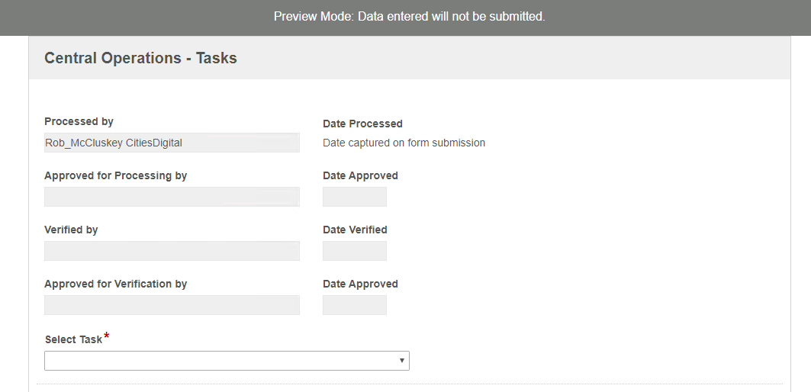The image size is (811, 392).
Task: Click the Verified by label
Action: pos(71,230)
